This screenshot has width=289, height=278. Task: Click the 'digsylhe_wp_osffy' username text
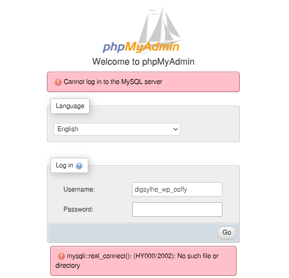[x=161, y=189]
